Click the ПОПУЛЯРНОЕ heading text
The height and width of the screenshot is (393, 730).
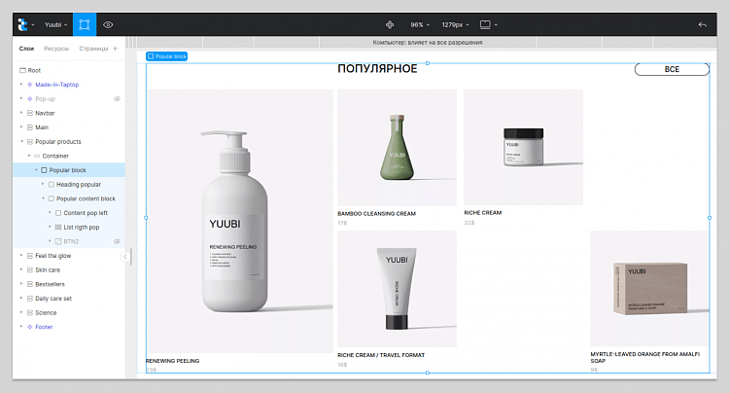[377, 68]
